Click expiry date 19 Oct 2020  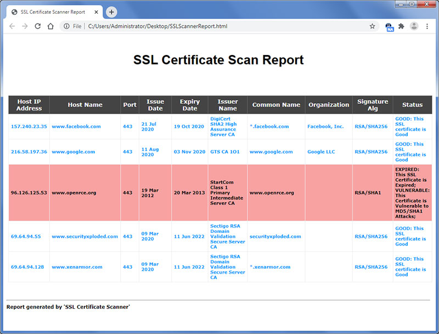(x=189, y=126)
